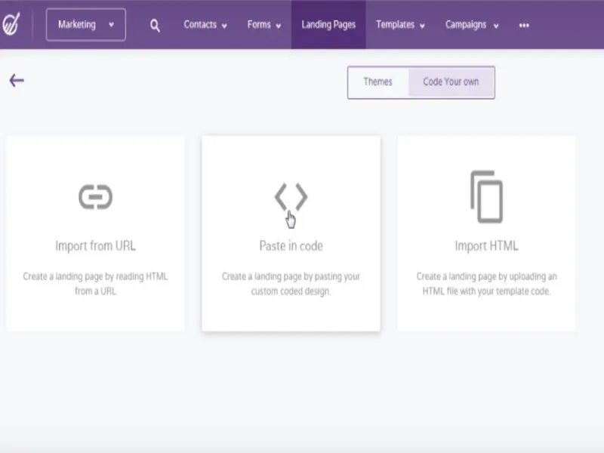Go back using the left arrow
The height and width of the screenshot is (453, 604).
coord(17,81)
